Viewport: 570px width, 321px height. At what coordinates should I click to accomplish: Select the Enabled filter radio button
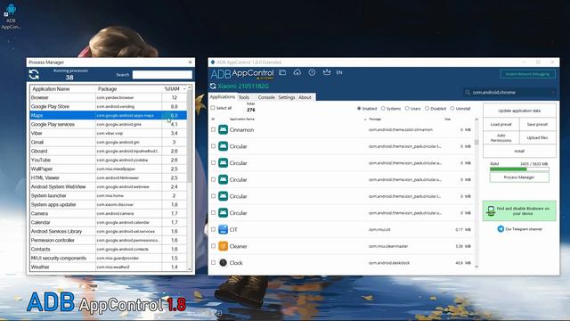[359, 109]
